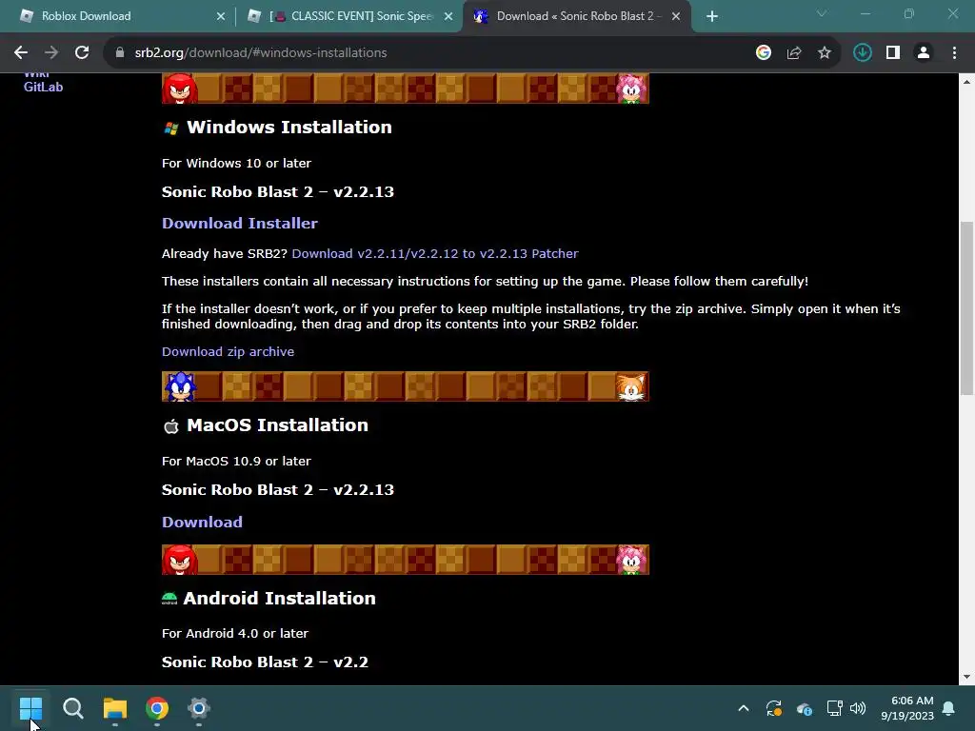The height and width of the screenshot is (731, 975).
Task: Click the Sonic icon on the divider
Action: point(180,386)
